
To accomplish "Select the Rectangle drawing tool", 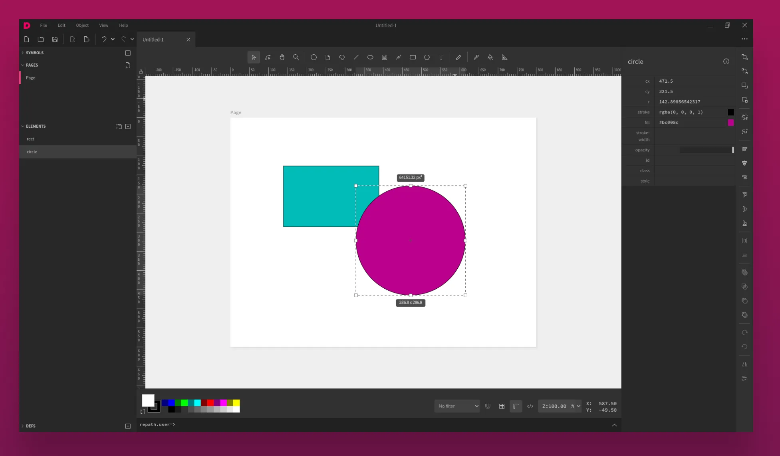I will point(413,57).
